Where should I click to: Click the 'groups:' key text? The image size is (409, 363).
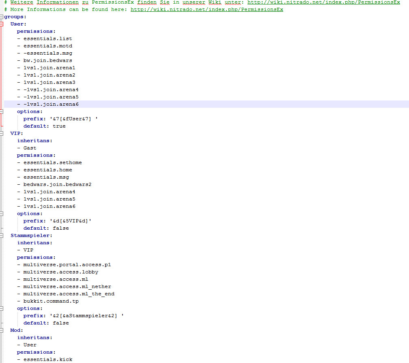pyautogui.click(x=15, y=17)
